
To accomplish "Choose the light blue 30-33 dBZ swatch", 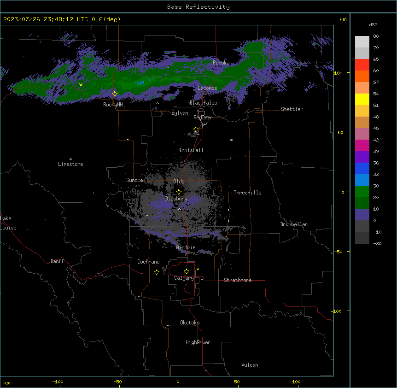I will (362, 180).
